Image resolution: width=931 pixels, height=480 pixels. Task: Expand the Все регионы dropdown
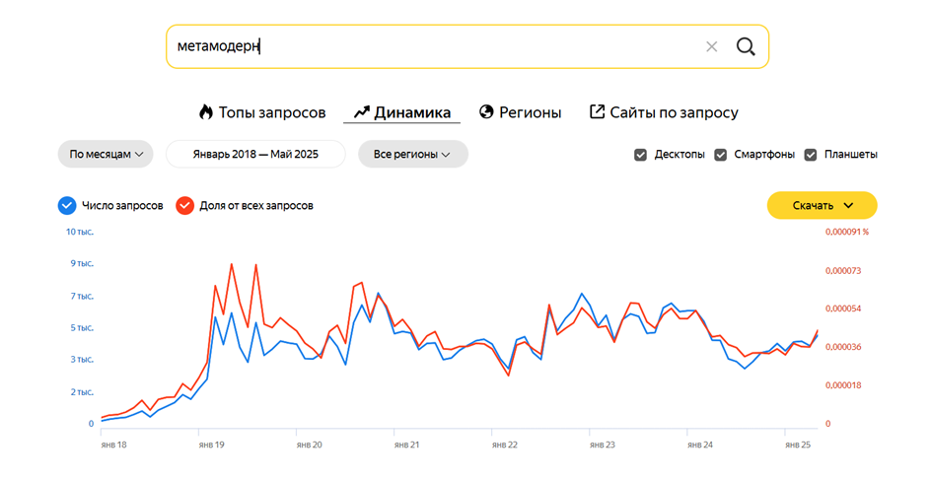pyautogui.click(x=412, y=155)
